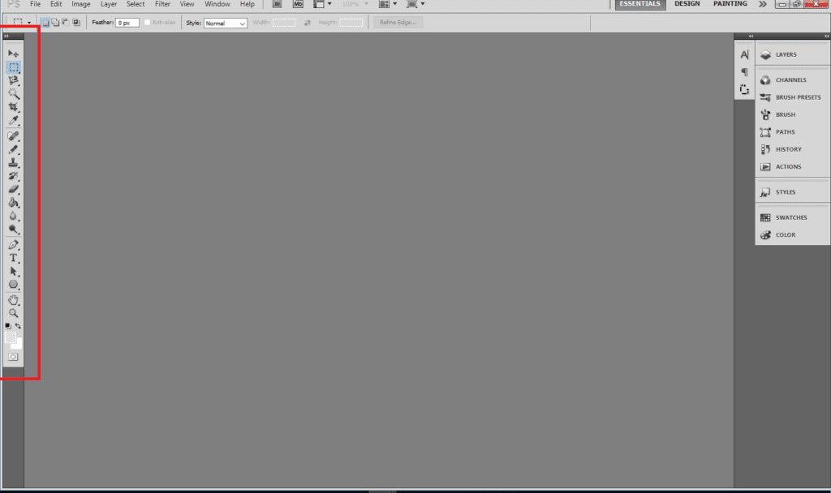Enable Add to selection mode option
The height and width of the screenshot is (493, 831).
pyautogui.click(x=55, y=23)
